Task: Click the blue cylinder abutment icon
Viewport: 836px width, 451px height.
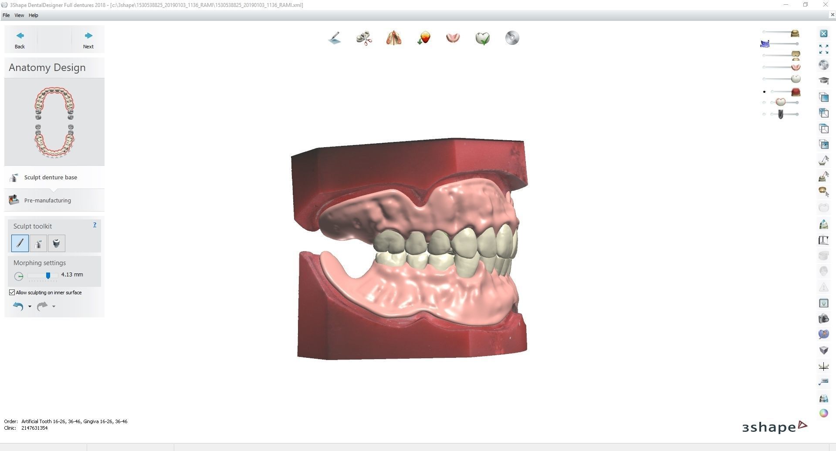Action: pos(824,398)
